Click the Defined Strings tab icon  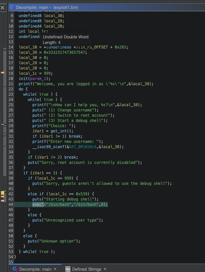tap(68, 269)
